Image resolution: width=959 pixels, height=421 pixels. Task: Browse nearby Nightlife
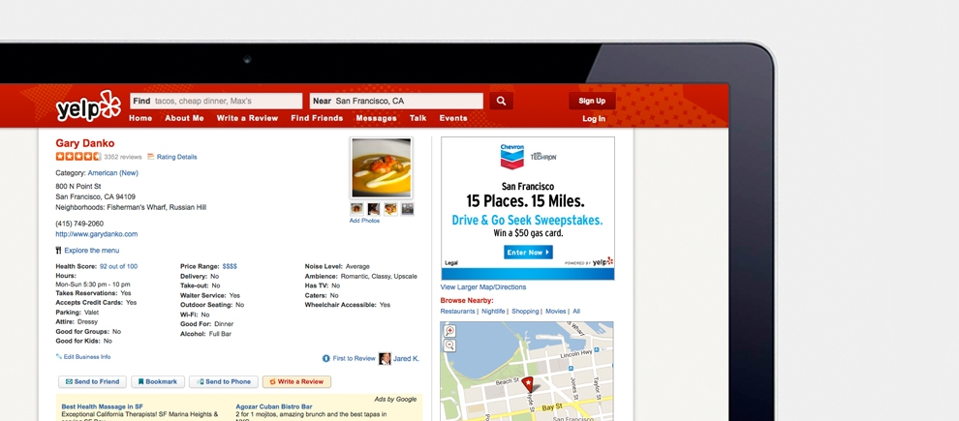[x=494, y=311]
